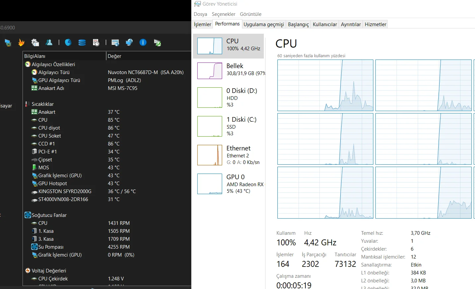Click the 1. Kasa fan row icon
The height and width of the screenshot is (289, 475).
point(34,231)
